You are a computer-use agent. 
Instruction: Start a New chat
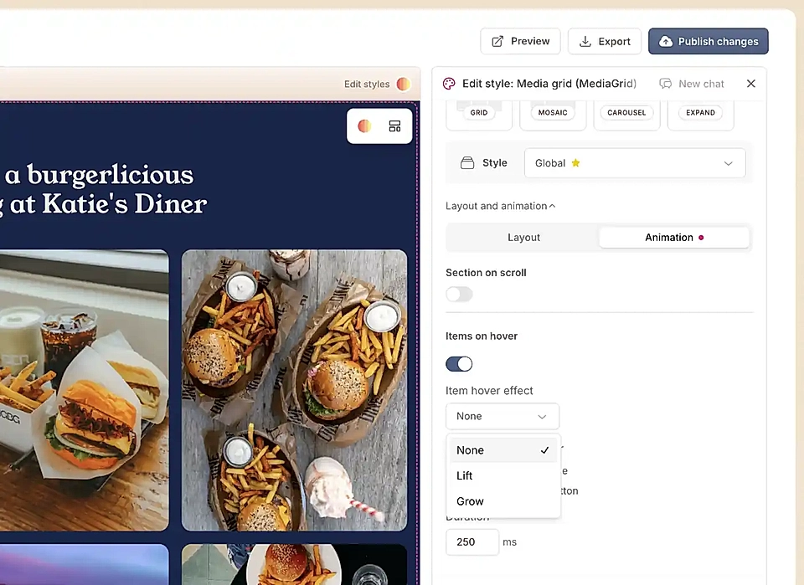click(692, 84)
